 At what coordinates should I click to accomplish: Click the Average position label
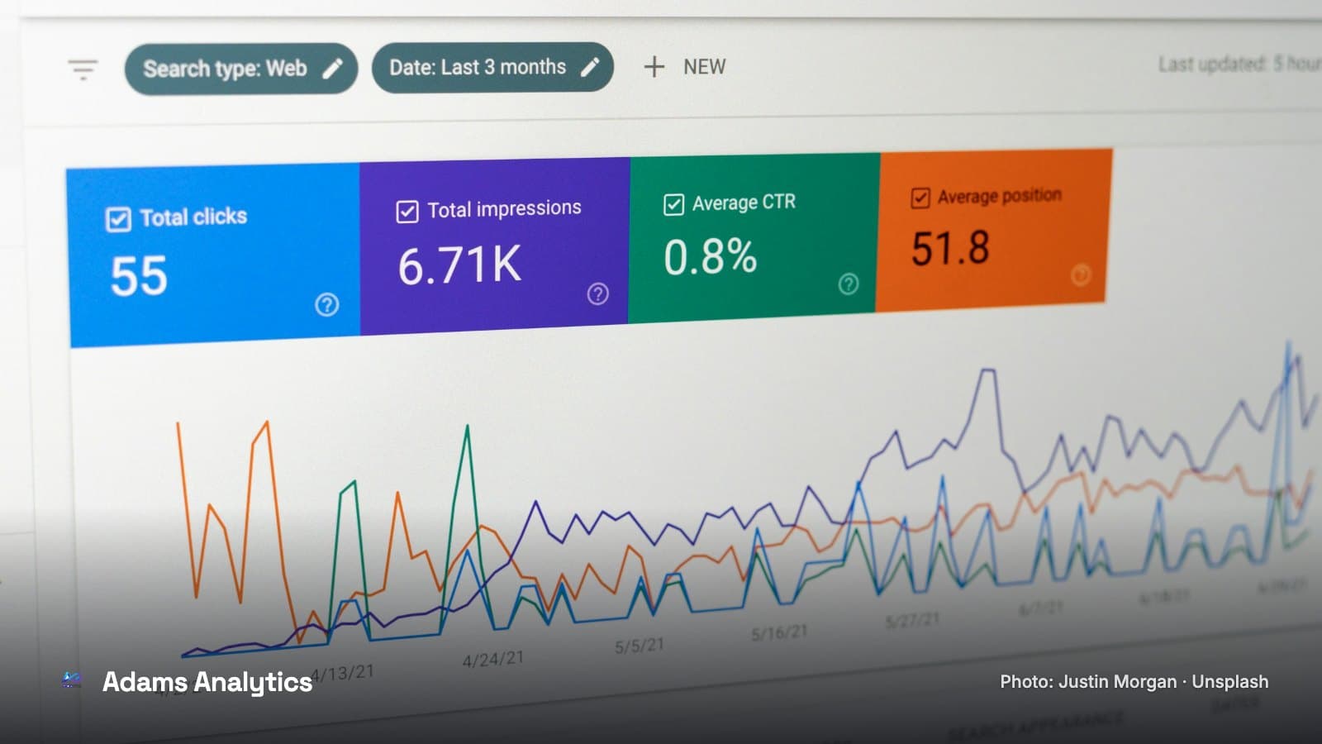999,196
